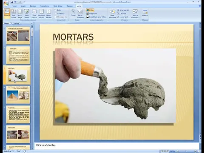Redo using the quick access toolbar icon
Viewport: 204px width, 153px height.
tap(20, 2)
